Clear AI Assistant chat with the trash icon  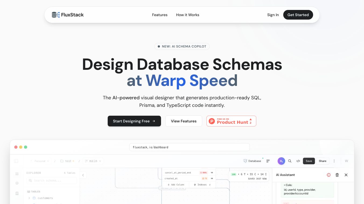pos(337,175)
